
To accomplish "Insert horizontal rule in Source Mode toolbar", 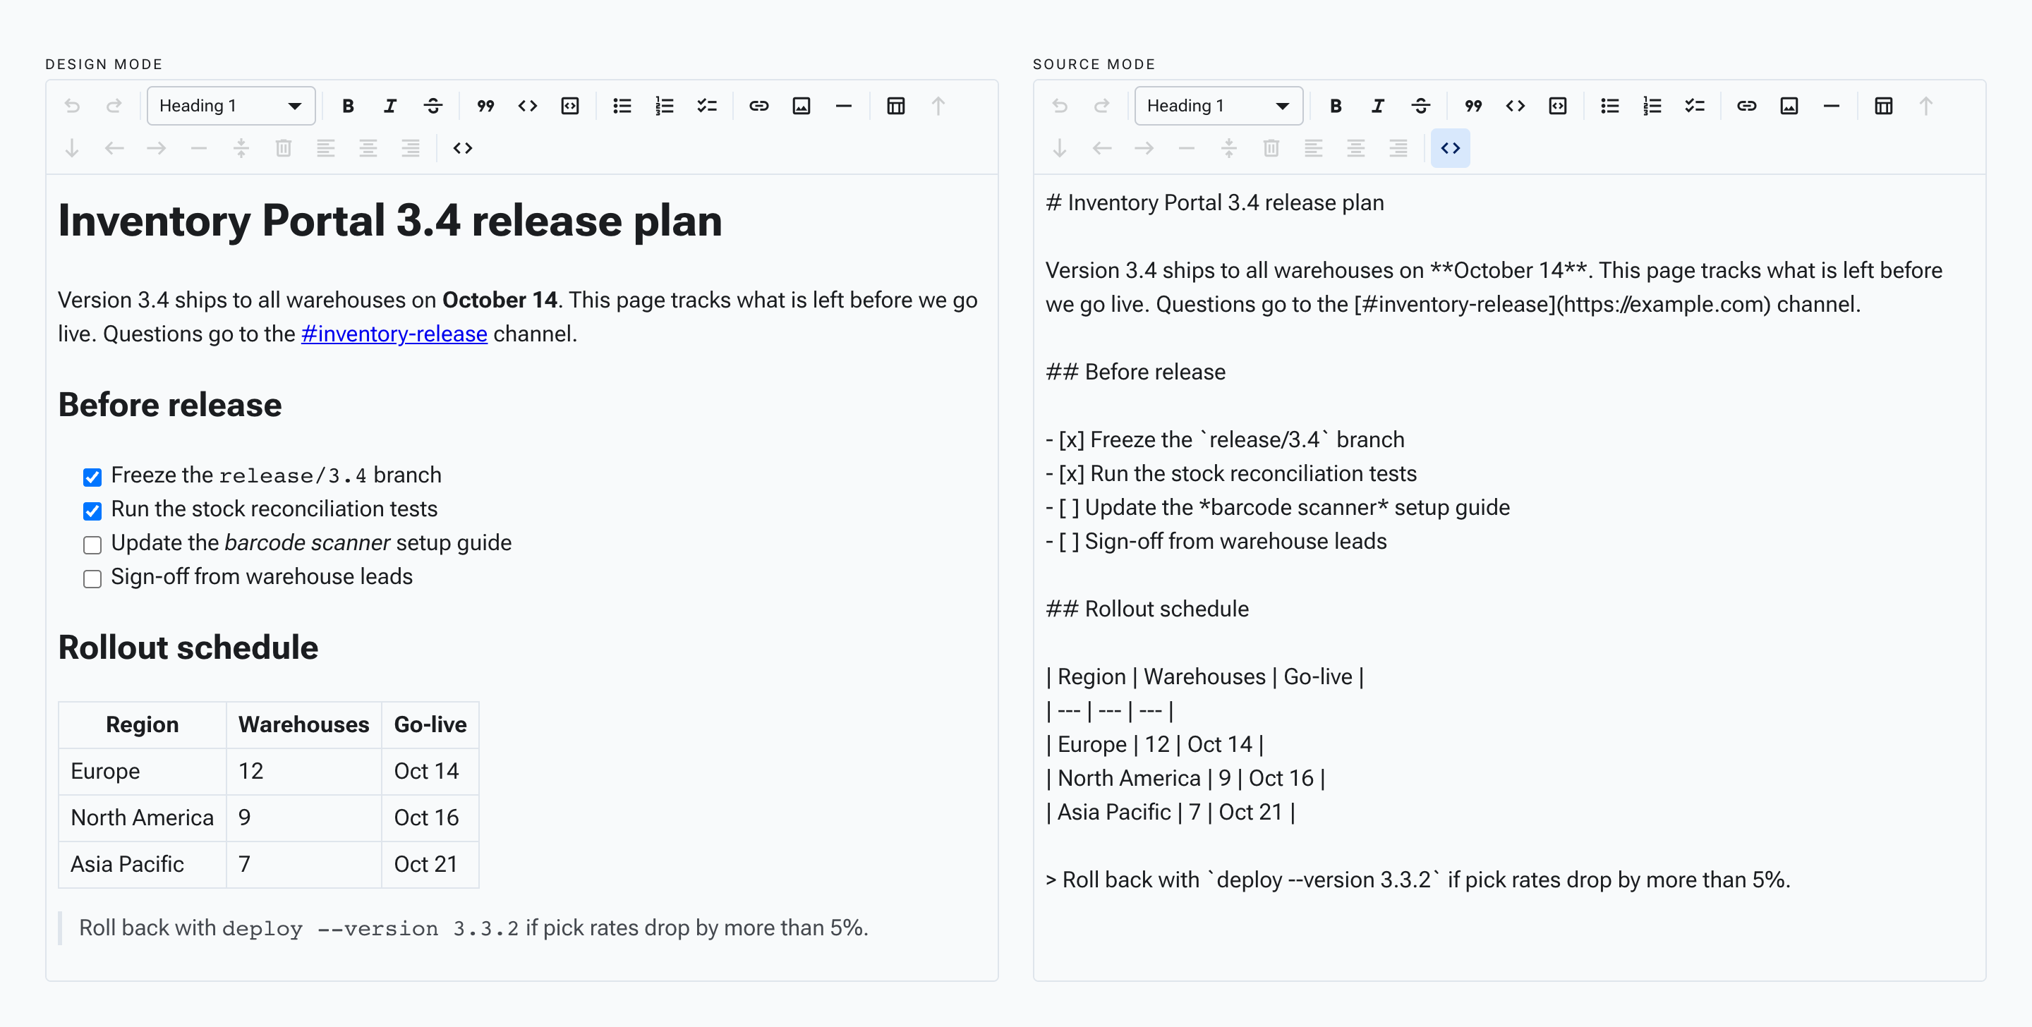I will (x=1832, y=106).
